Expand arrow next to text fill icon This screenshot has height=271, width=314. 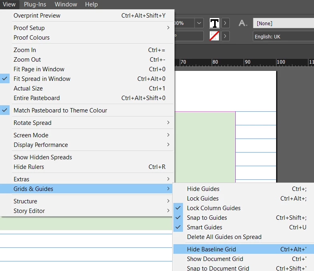coord(225,23)
